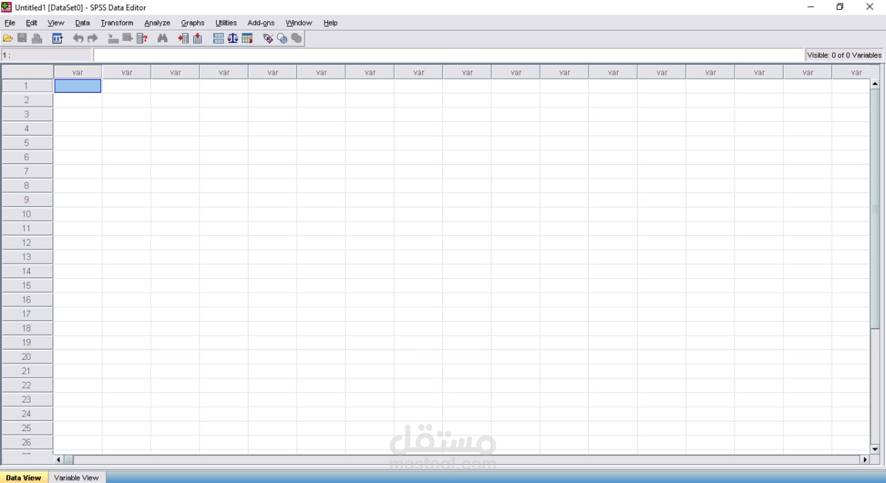Click the 'Visible: 0 of 0 Variables' indicator
Image resolution: width=886 pixels, height=483 pixels.
844,55
